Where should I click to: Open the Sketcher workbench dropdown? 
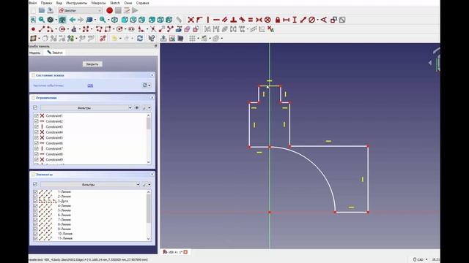80,10
